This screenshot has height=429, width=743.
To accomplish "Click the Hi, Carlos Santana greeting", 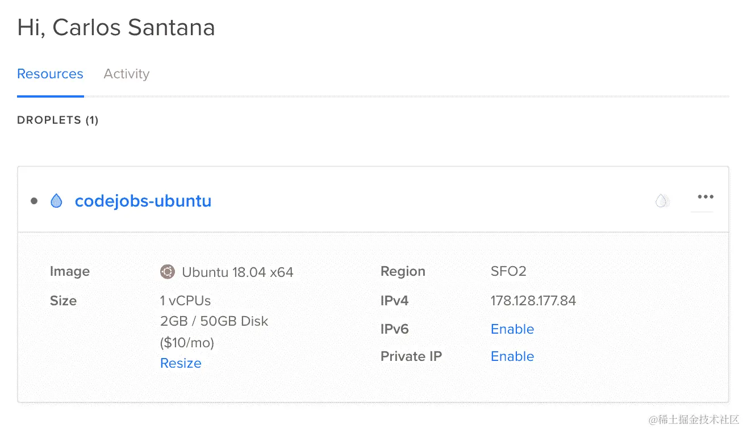I will [x=116, y=27].
